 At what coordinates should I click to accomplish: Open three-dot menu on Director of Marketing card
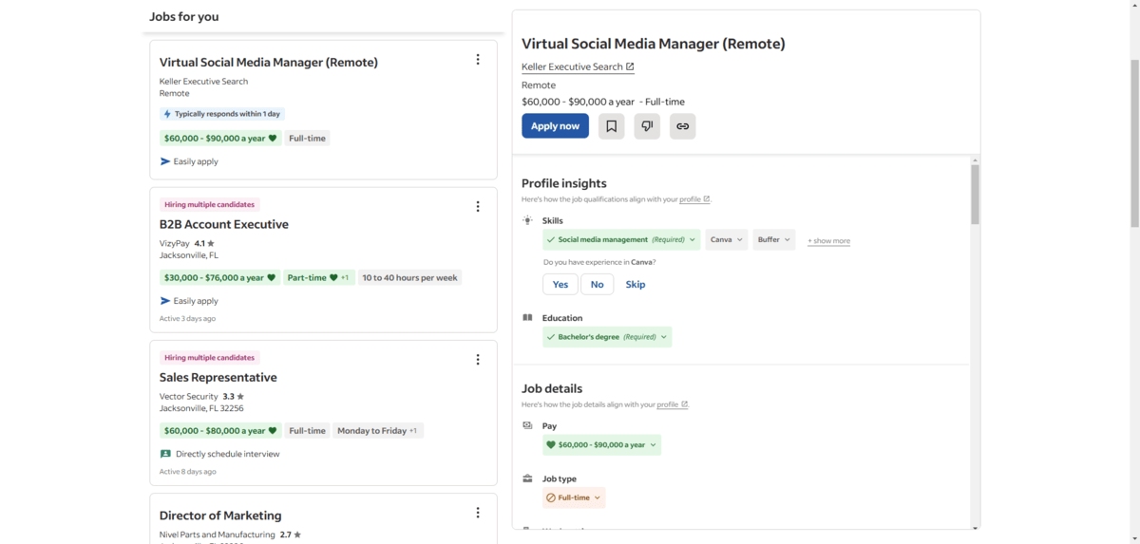tap(478, 513)
